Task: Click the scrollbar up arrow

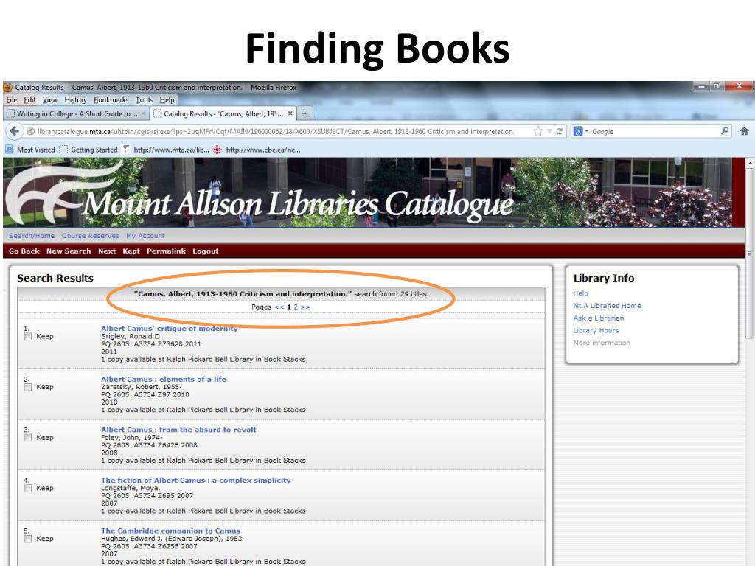Action: 749,163
